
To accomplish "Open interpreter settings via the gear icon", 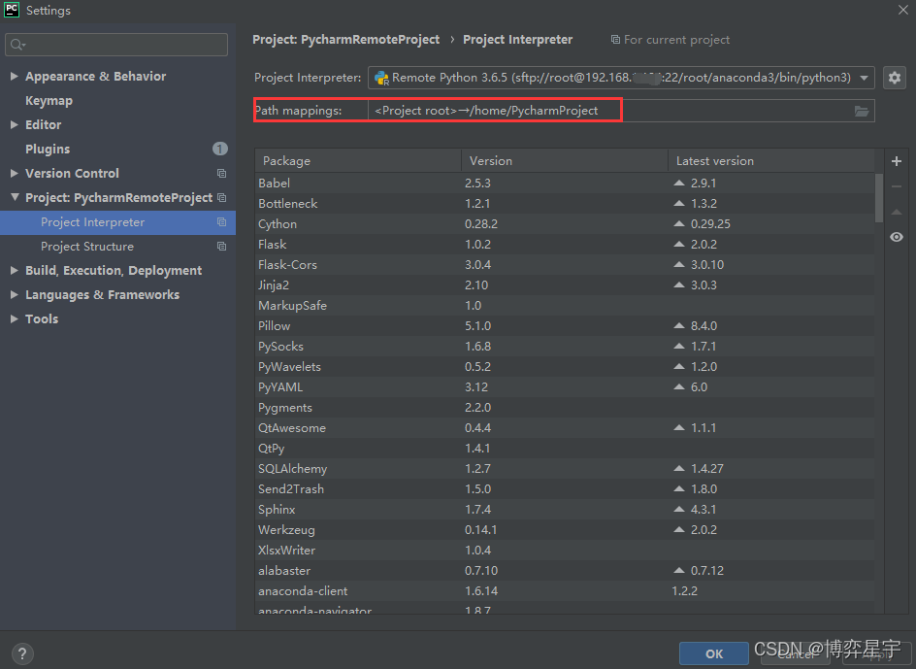I will tap(895, 79).
